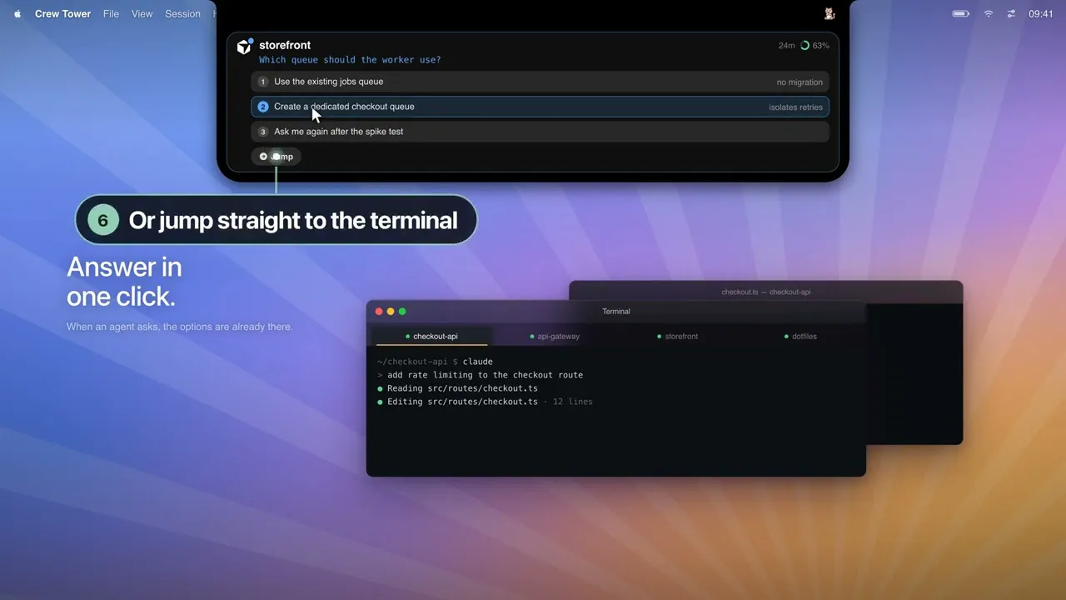Click the 24m elapsed time label
The height and width of the screenshot is (600, 1066).
click(786, 45)
